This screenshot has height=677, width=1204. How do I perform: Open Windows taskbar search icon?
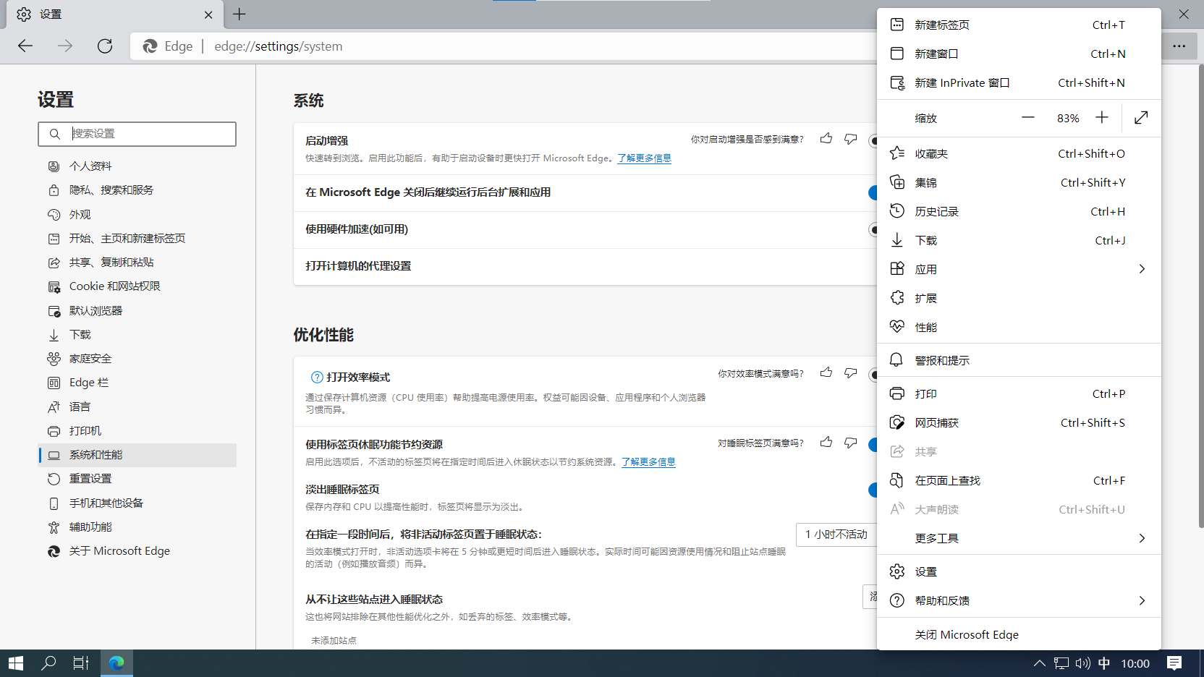(48, 663)
